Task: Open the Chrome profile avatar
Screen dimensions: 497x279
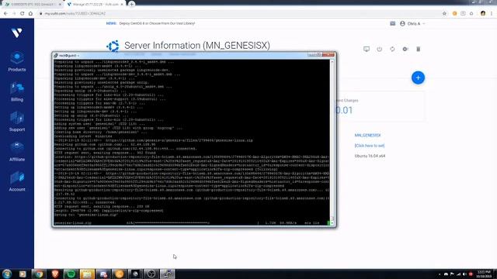Action: click(x=483, y=14)
